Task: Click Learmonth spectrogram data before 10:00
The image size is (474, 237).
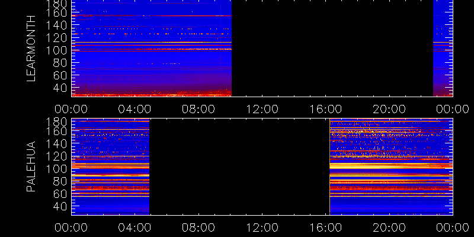Action: (x=152, y=49)
